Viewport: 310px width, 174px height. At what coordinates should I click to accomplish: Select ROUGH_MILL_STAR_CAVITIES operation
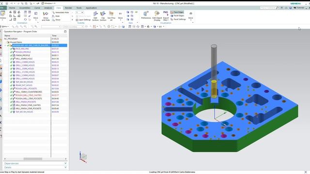point(29,95)
